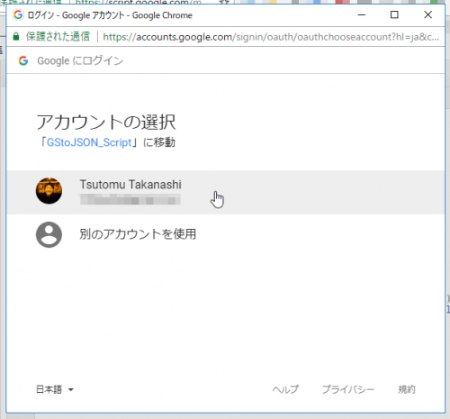Close the Google login popup
This screenshot has width=450, height=419.
tap(427, 14)
